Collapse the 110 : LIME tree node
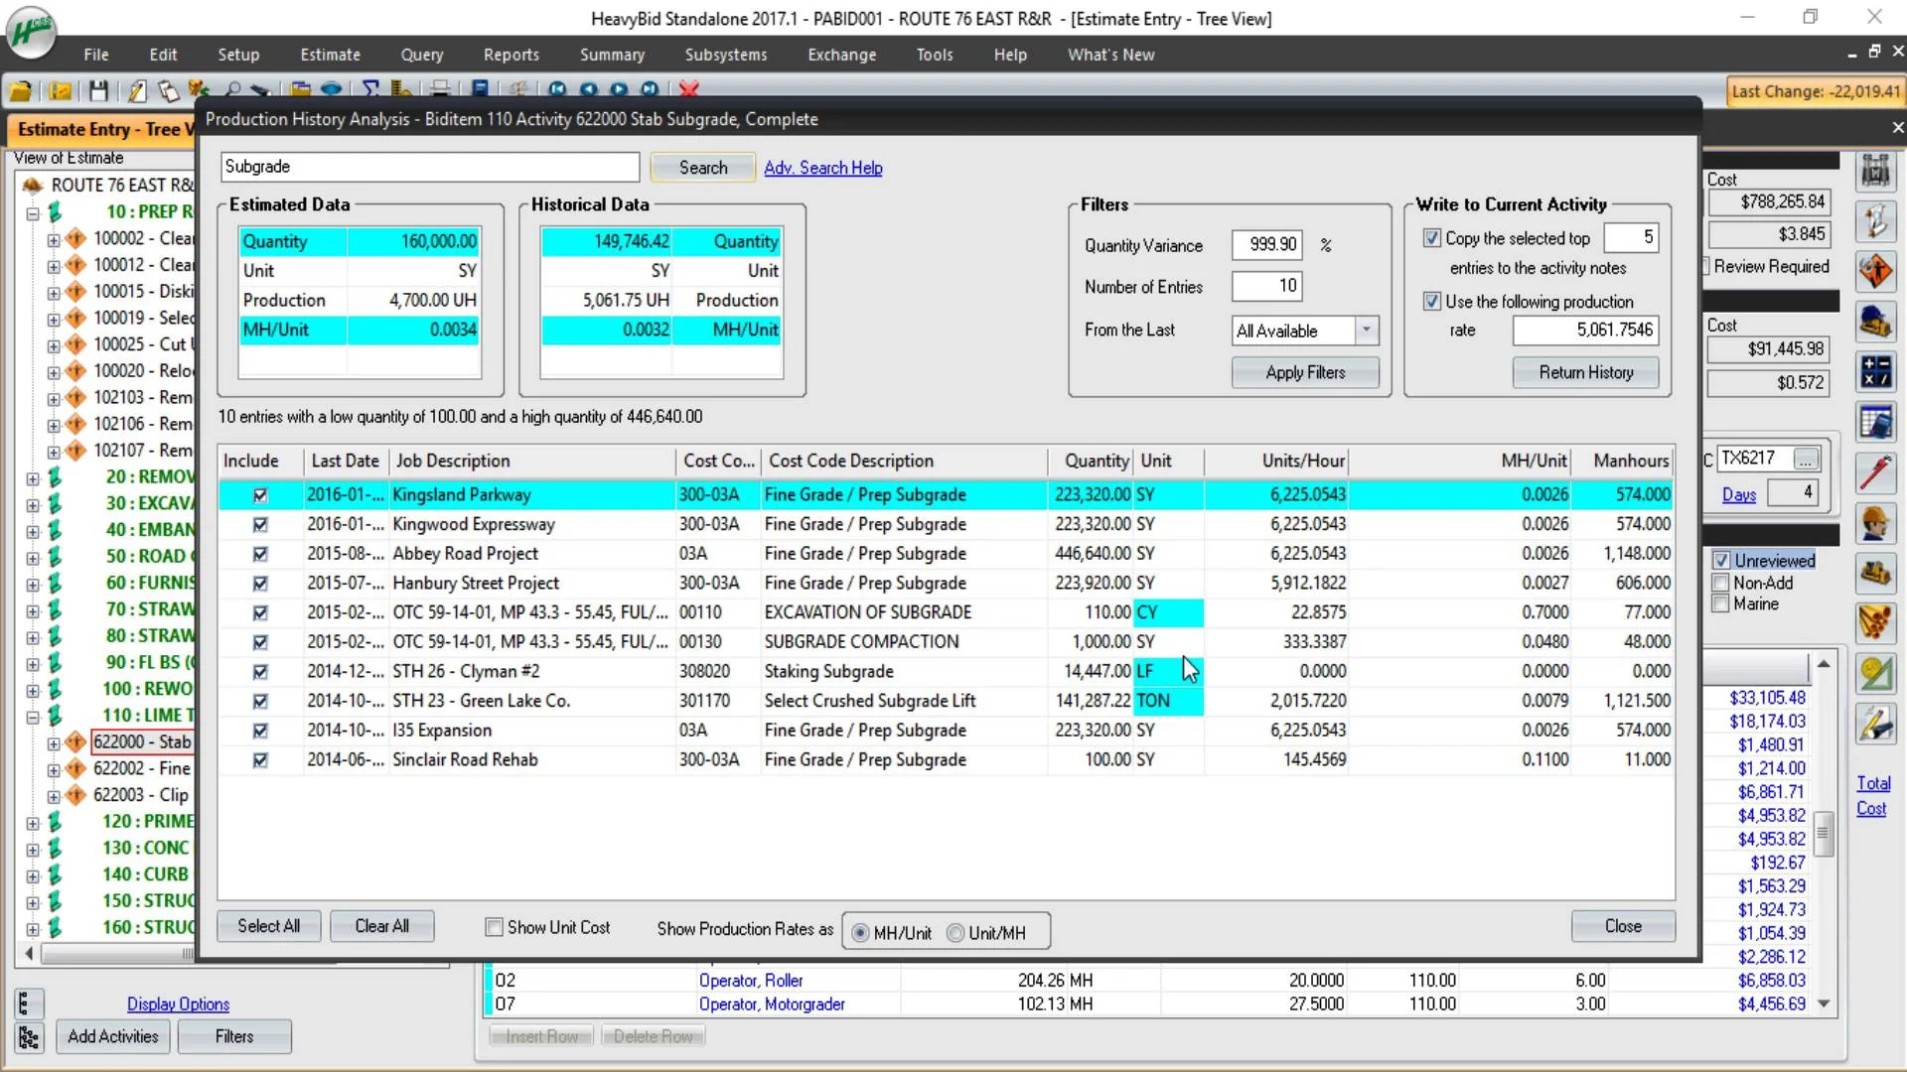1907x1072 pixels. (33, 717)
